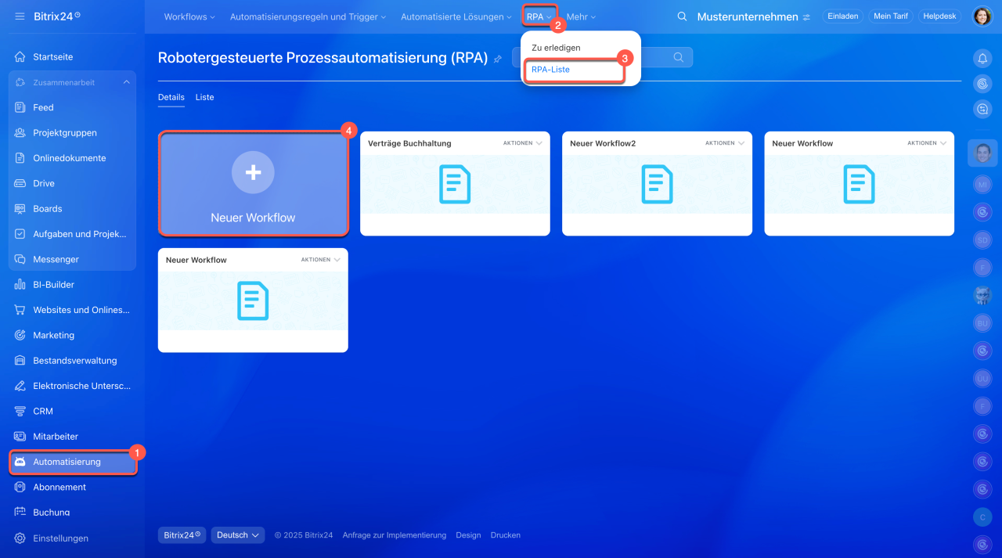Image resolution: width=1002 pixels, height=558 pixels.
Task: Open the Startseite home icon
Action: pyautogui.click(x=20, y=57)
